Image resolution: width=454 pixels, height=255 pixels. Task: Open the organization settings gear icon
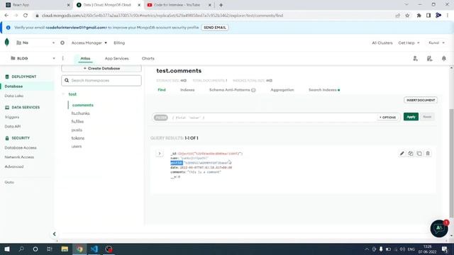point(62,42)
